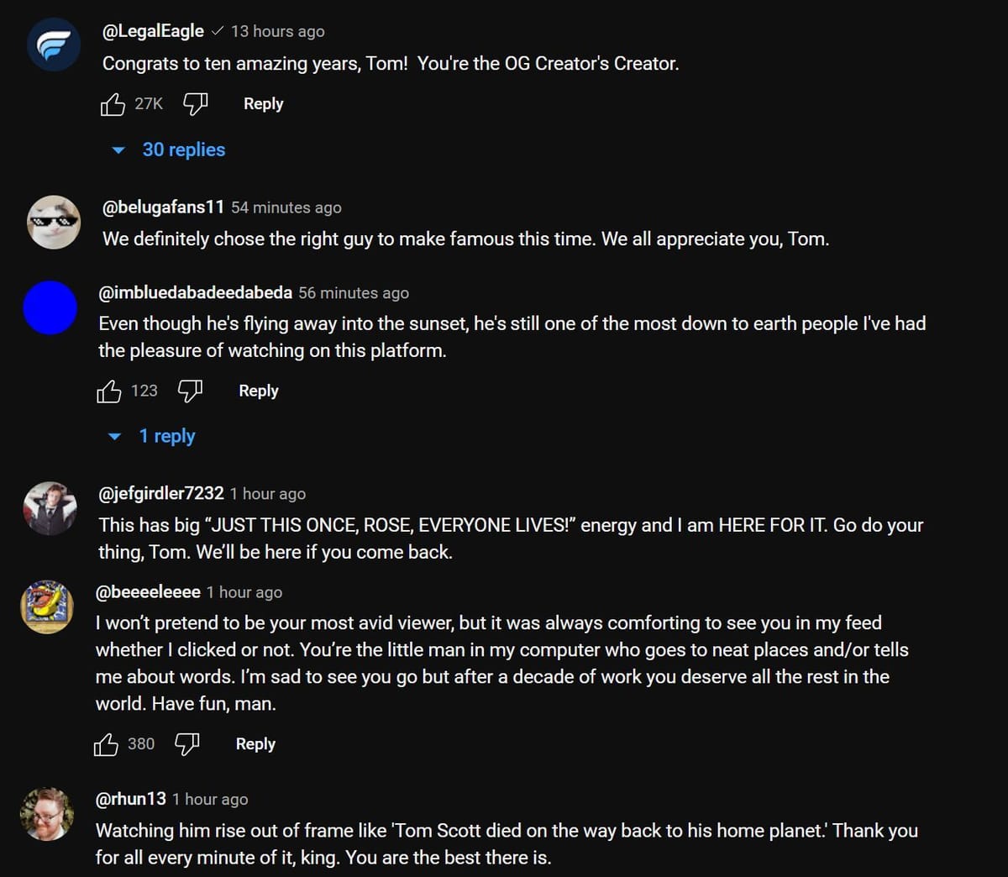Dislike imbluedabadeedabeda's comment
Viewport: 1008px width, 877px height.
[x=189, y=391]
